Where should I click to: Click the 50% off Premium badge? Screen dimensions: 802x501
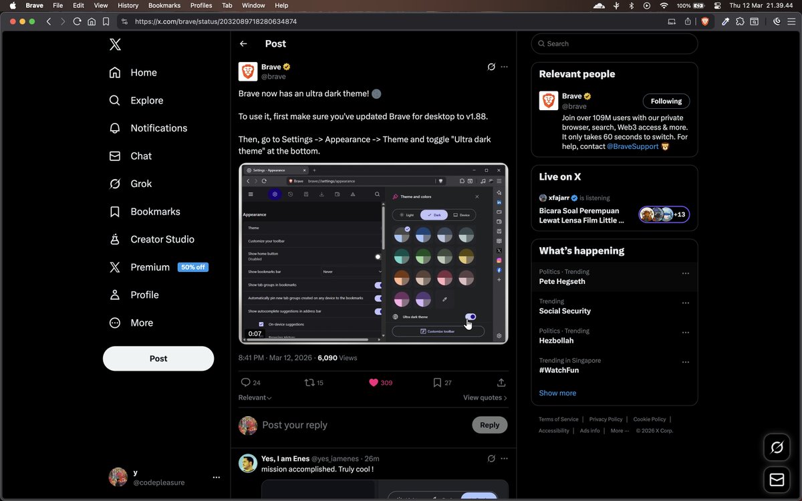193,267
